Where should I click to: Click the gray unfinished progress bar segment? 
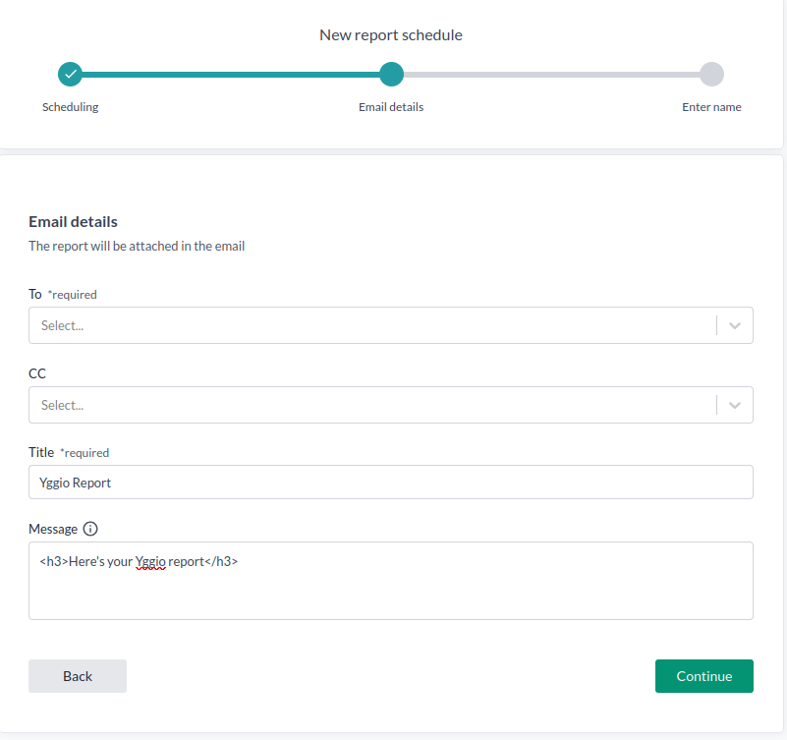tap(551, 74)
